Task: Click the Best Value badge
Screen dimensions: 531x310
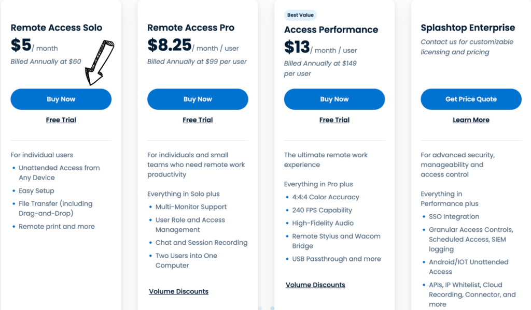Action: click(x=300, y=14)
